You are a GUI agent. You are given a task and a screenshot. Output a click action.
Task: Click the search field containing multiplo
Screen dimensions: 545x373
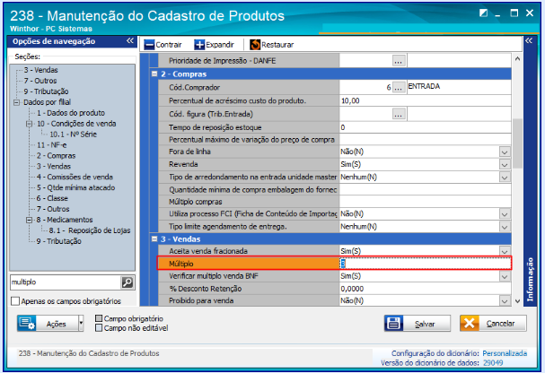pyautogui.click(x=66, y=282)
